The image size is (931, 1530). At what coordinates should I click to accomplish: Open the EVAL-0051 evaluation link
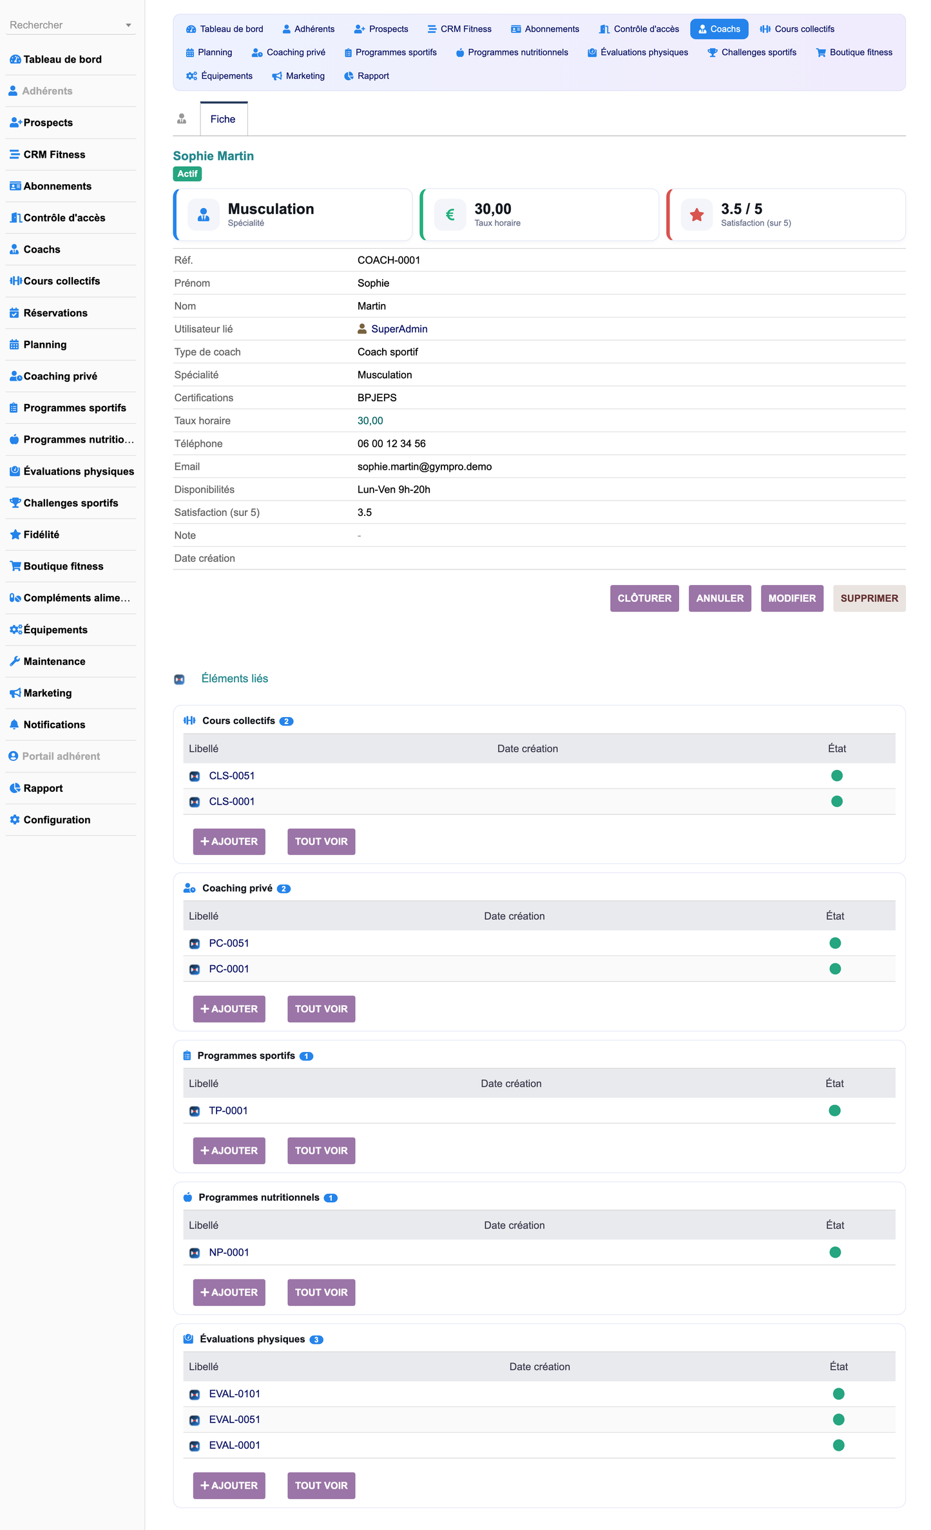tap(235, 1420)
